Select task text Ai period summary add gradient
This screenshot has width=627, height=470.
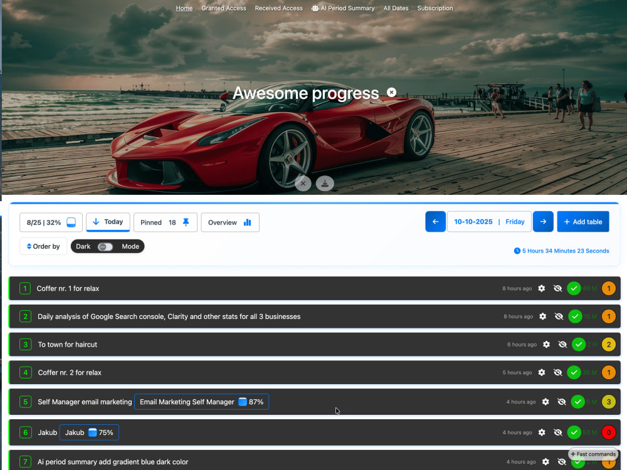tap(113, 462)
